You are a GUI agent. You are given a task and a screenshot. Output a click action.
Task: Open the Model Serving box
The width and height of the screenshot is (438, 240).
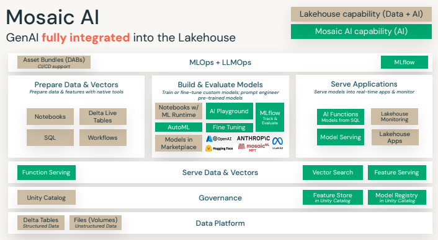(x=341, y=137)
